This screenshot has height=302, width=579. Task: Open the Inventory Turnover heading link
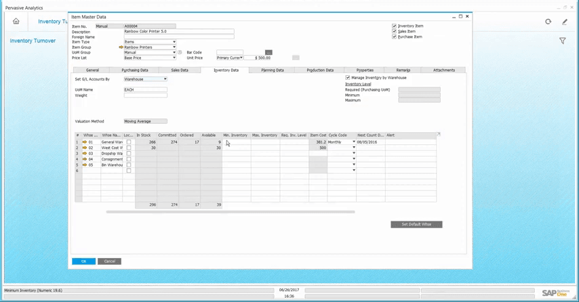tap(33, 41)
